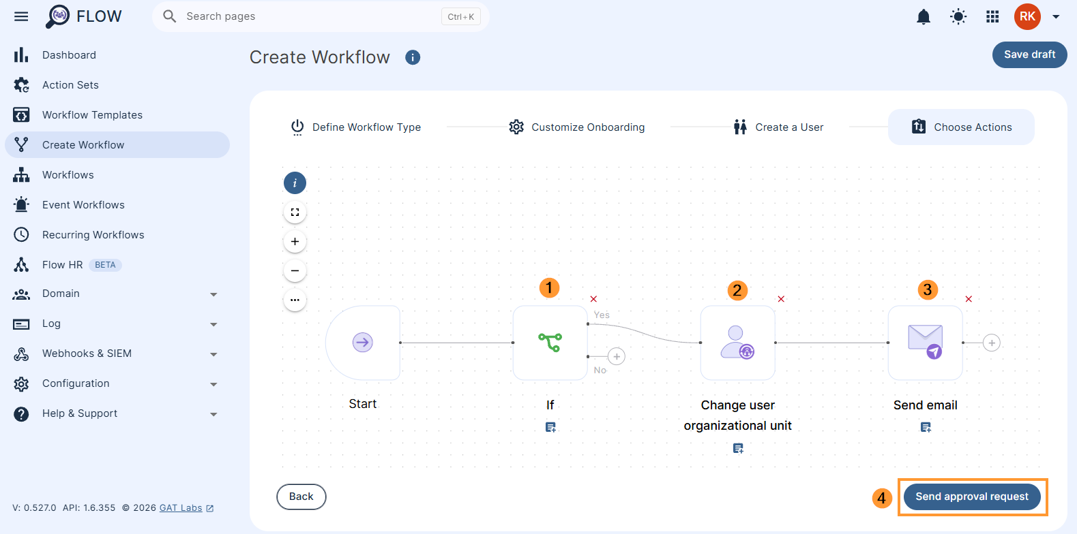
Task: Click the Back button
Action: [301, 497]
